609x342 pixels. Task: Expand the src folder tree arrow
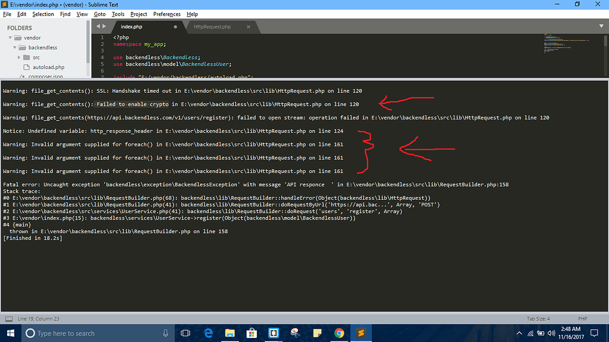19,58
